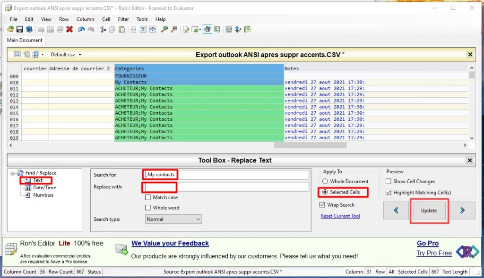The image size is (484, 278).
Task: Click the Paste clipboard icon
Action: pos(122,29)
